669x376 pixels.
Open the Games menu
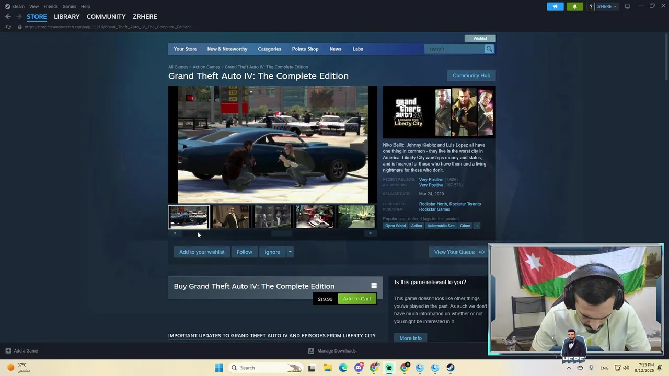(x=69, y=6)
